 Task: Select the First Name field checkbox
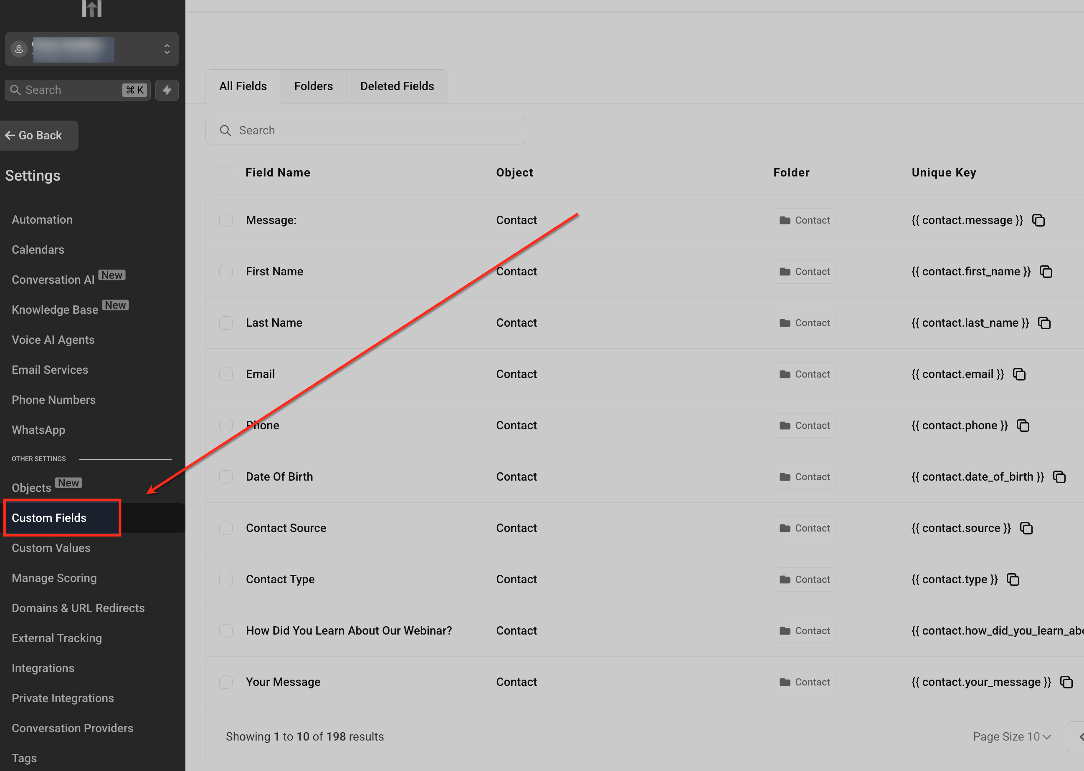[225, 272]
